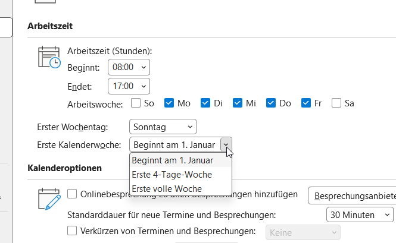This screenshot has height=243, width=396.
Task: Check Verkürzen von Terminen und Besprechungen
Action: point(72,231)
